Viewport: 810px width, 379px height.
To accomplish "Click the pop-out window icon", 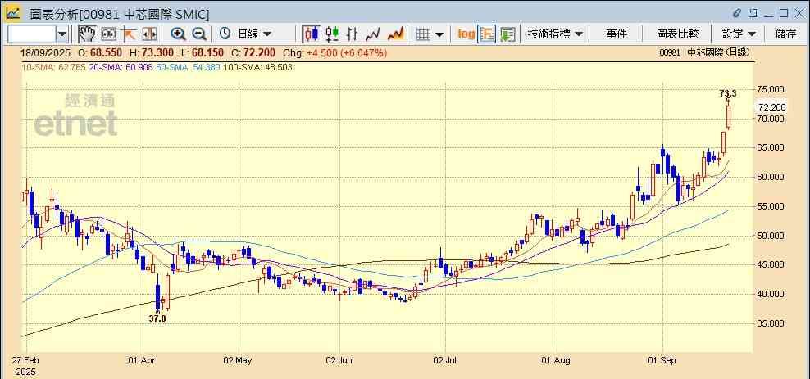I will [x=753, y=13].
